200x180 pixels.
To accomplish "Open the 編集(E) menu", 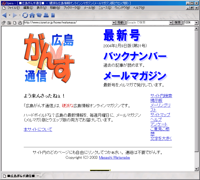I will [28, 8].
